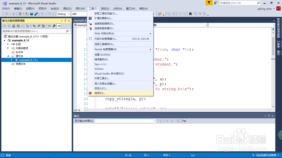This screenshot has height=158, width=282.
Task: Click View Code brackets icon
Action: pos(49,26)
